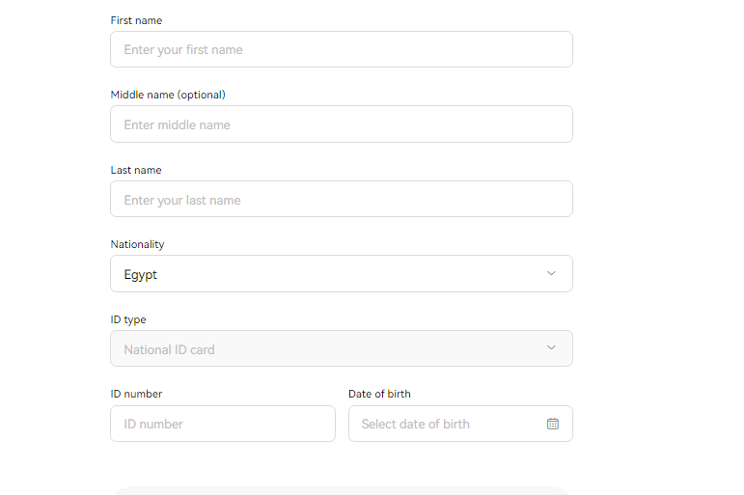Focus the middle name input field
Viewport: 744px width, 495px height.
(x=342, y=124)
